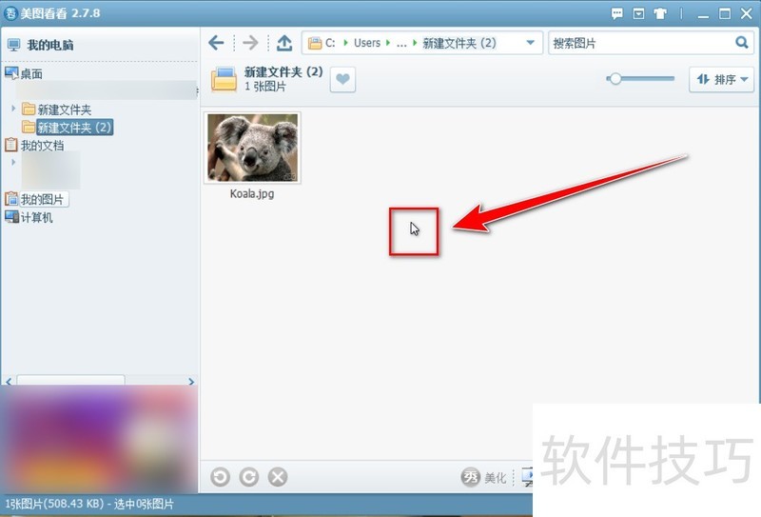This screenshot has width=761, height=517.
Task: Expand the blurred item under 我的文档
Action: [x=13, y=162]
